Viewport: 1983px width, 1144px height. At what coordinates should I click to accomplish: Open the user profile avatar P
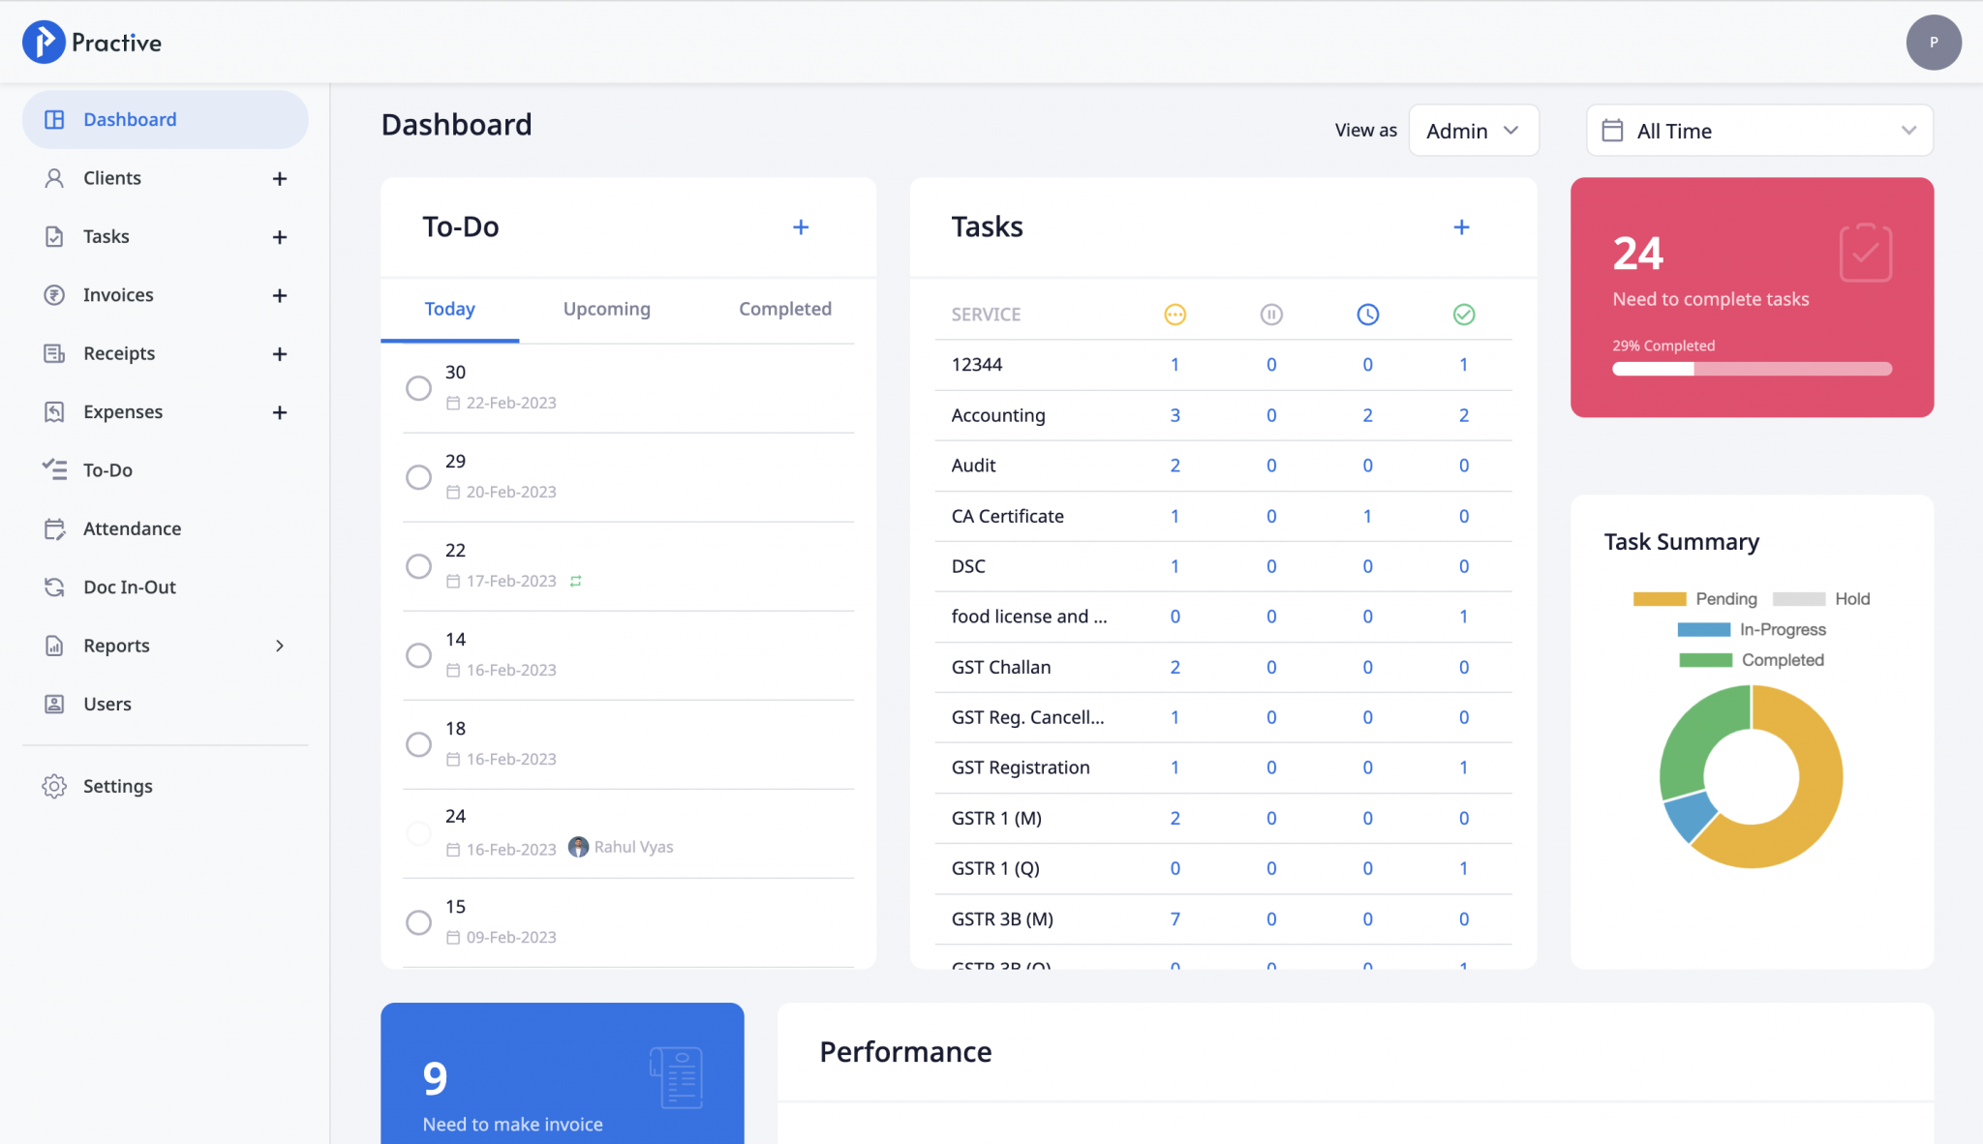[x=1933, y=43]
